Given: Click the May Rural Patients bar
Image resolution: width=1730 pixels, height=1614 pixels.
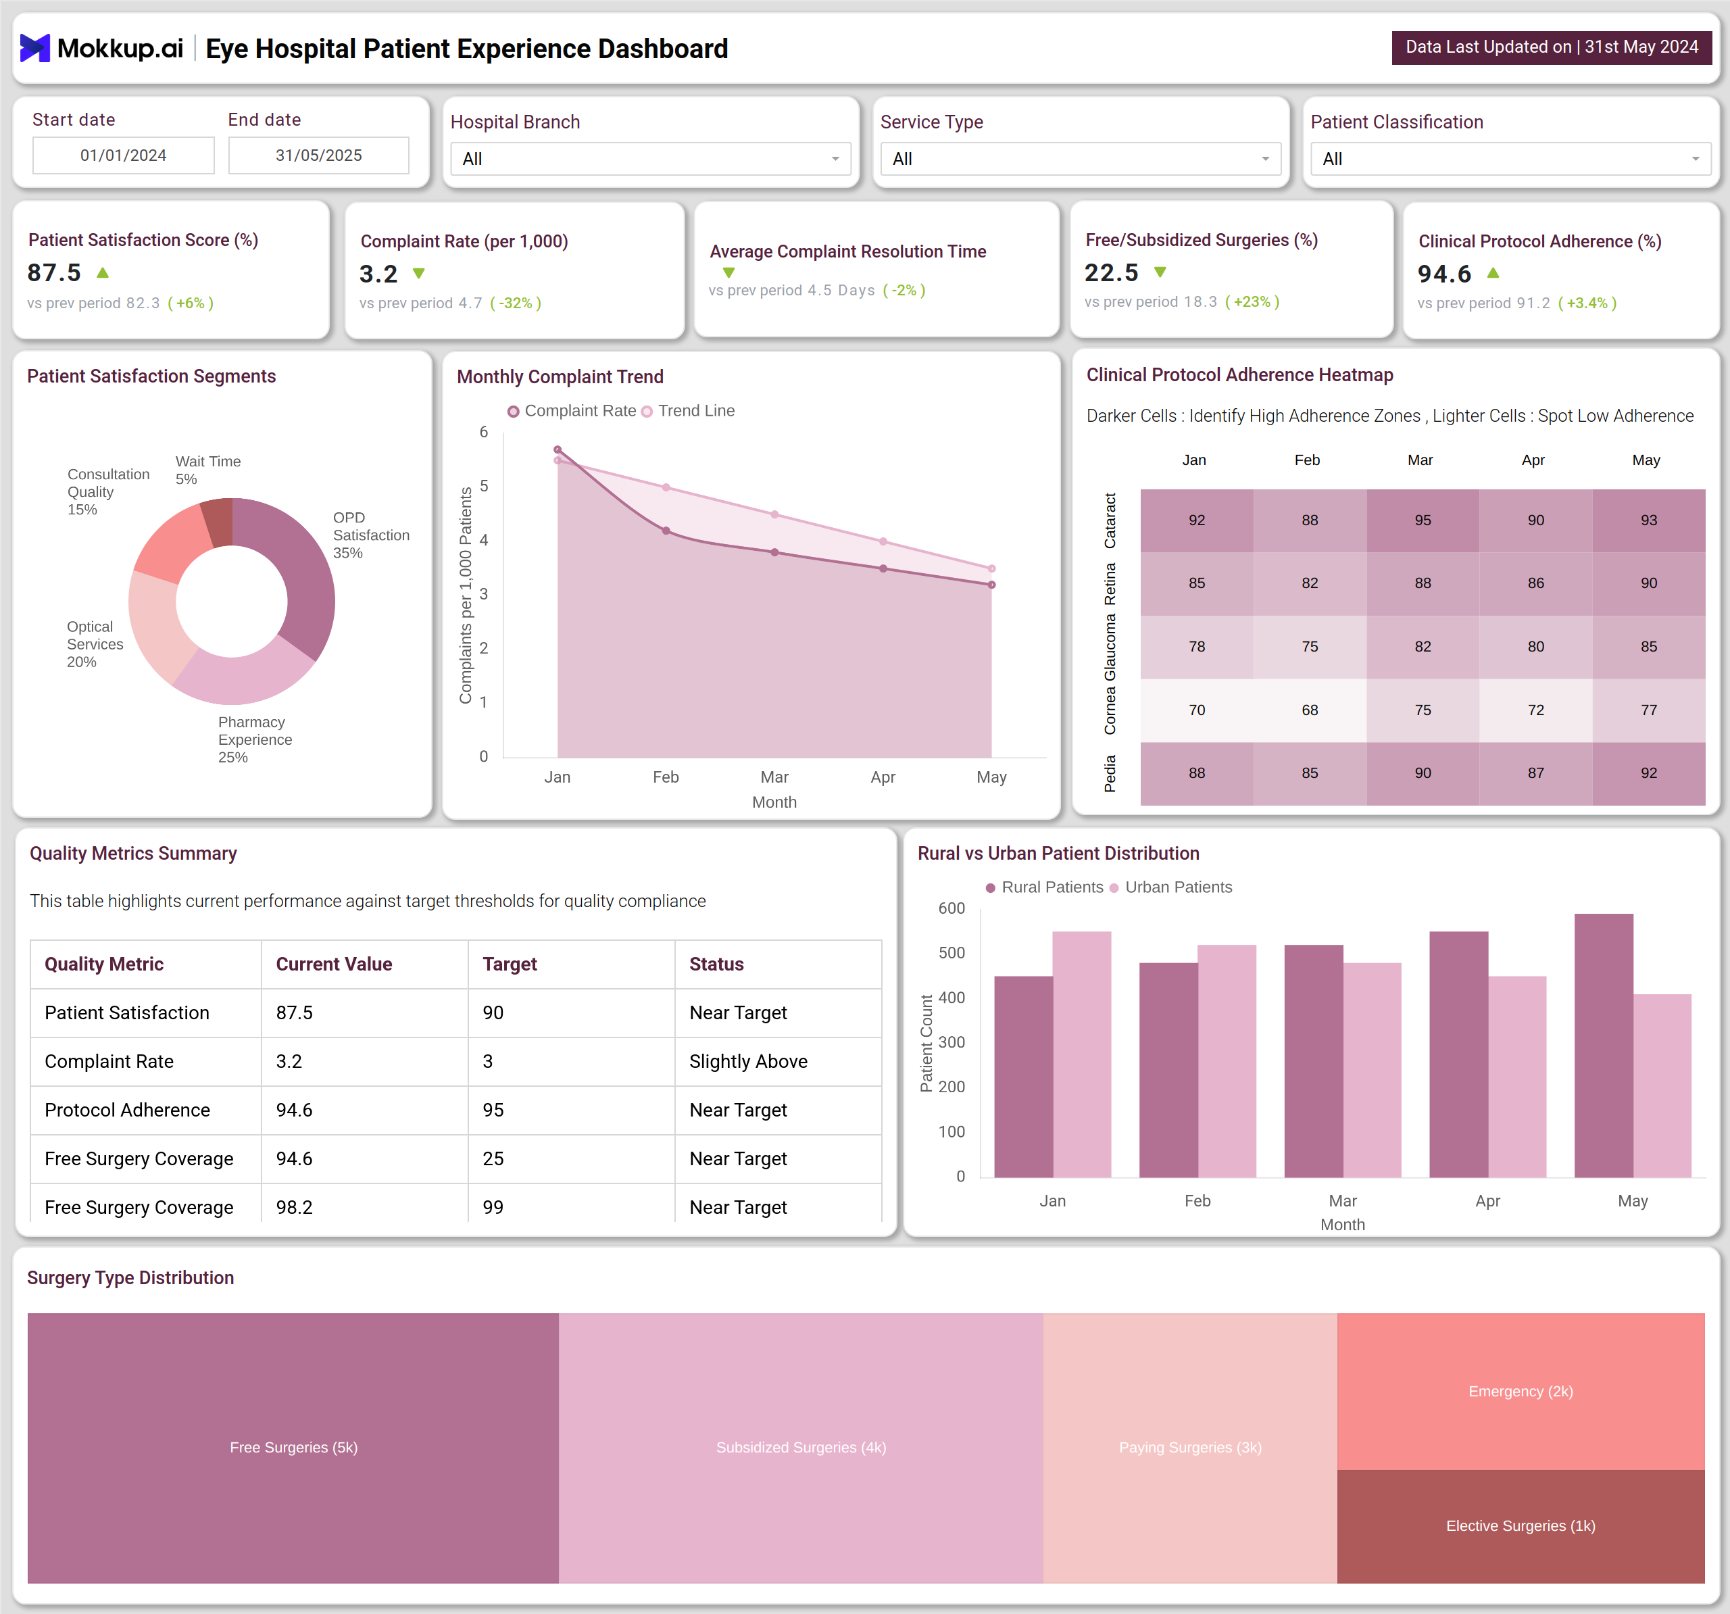Looking at the screenshot, I should 1604,1046.
